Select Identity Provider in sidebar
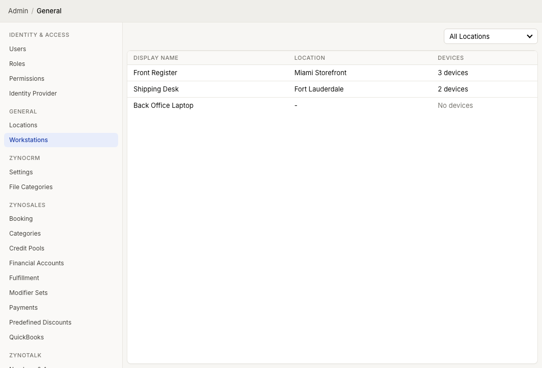 click(61, 94)
